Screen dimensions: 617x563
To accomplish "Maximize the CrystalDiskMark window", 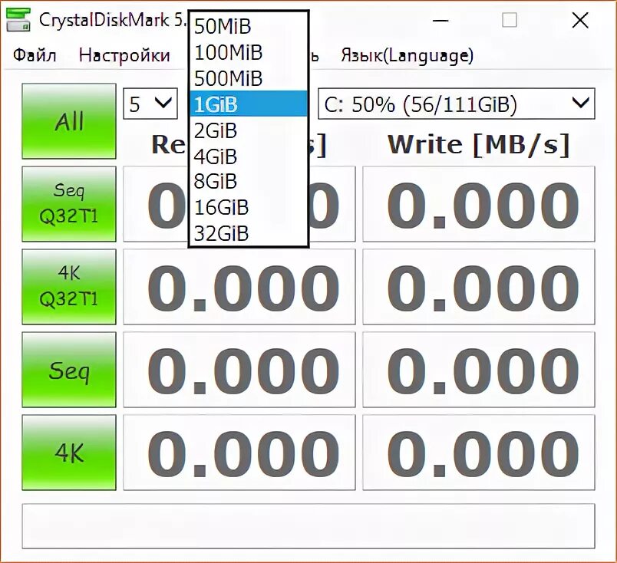I will (x=510, y=21).
